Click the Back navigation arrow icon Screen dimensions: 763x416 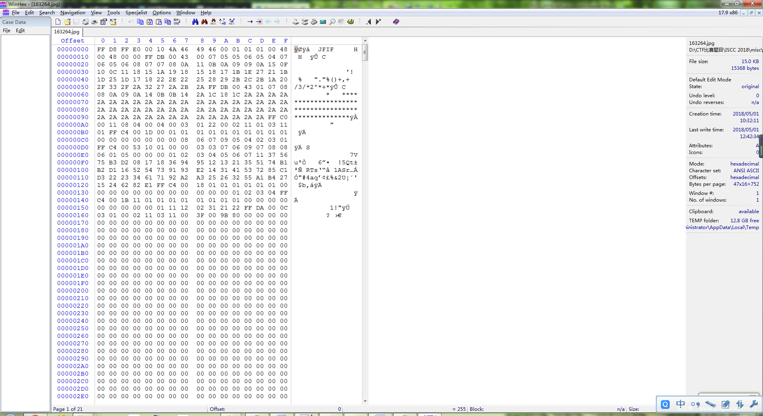tap(268, 22)
